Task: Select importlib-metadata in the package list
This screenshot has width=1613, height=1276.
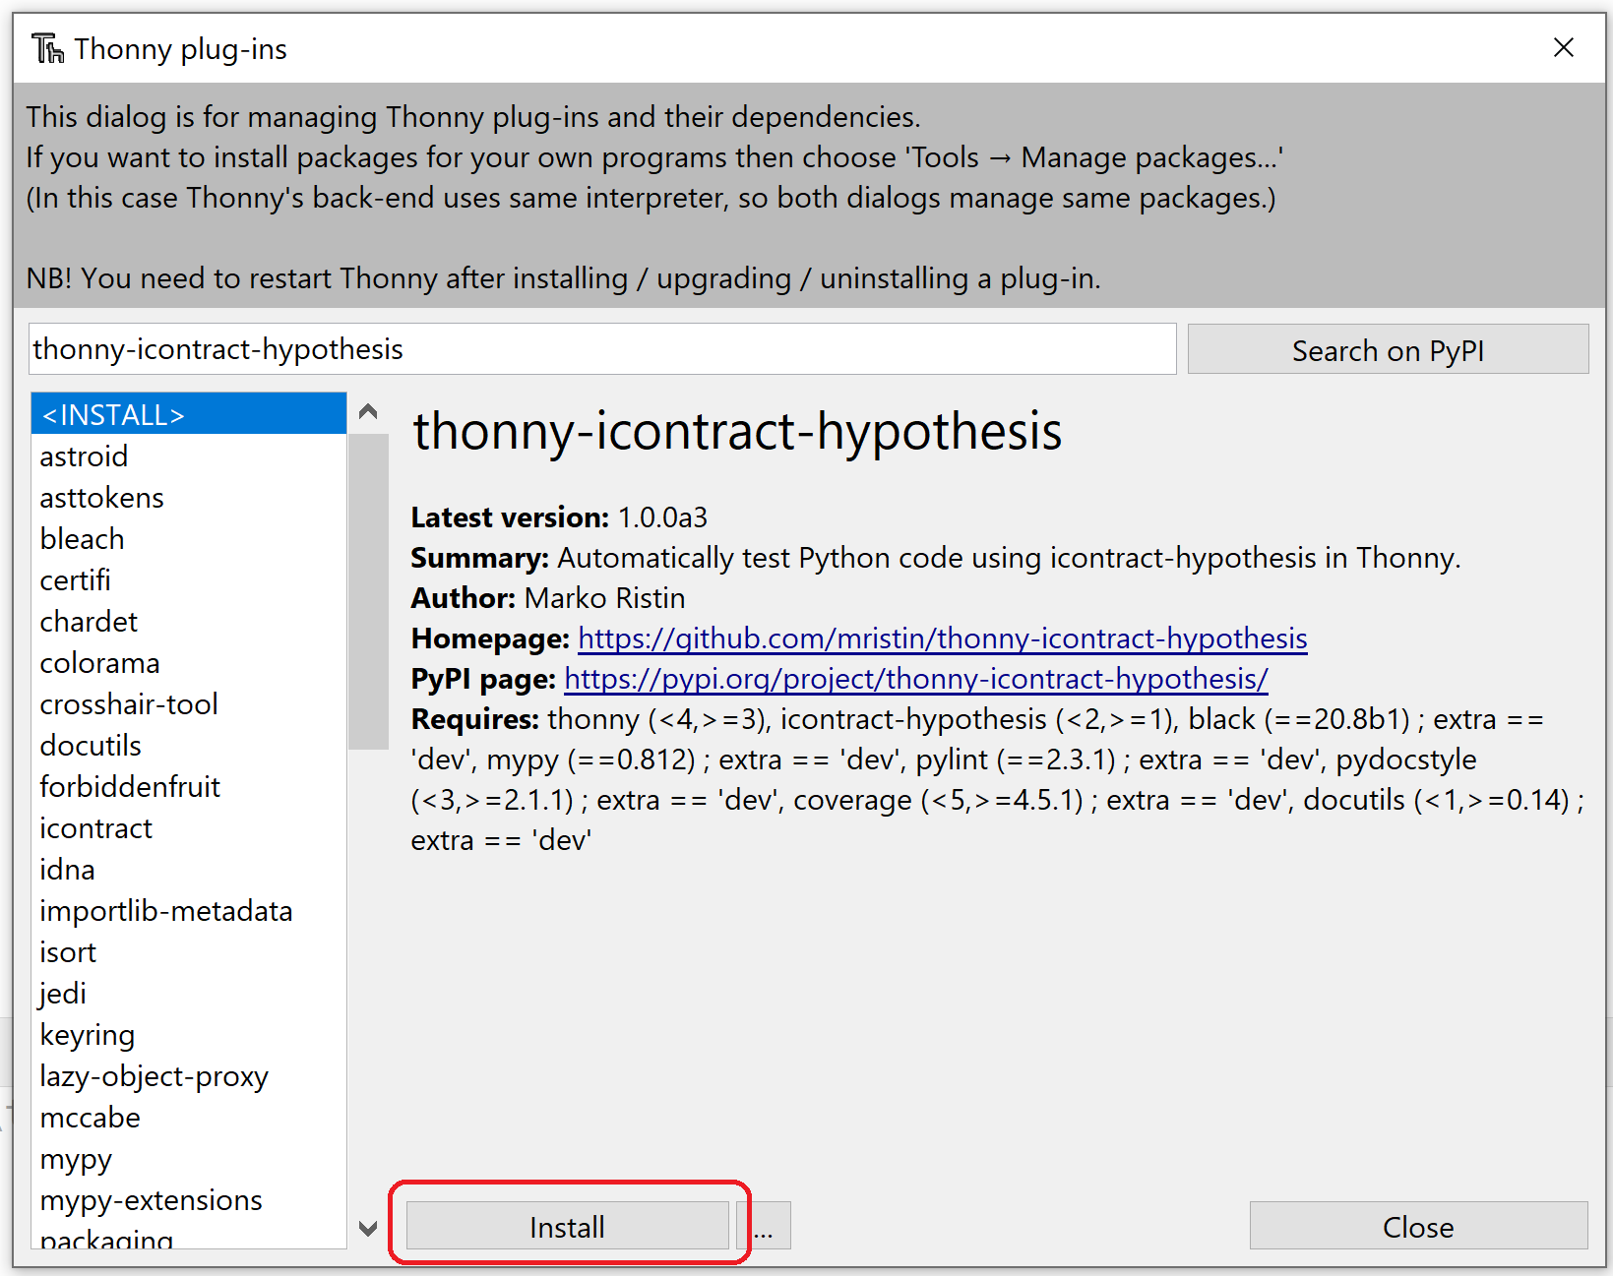Action: (x=189, y=910)
